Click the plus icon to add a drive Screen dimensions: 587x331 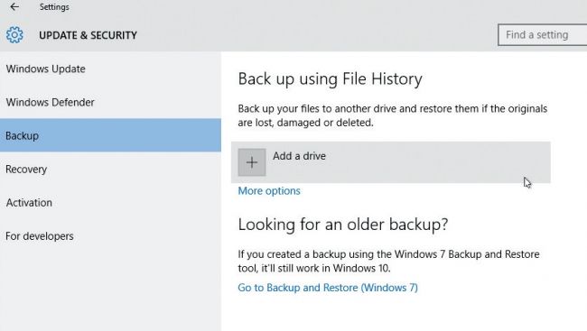pos(252,162)
